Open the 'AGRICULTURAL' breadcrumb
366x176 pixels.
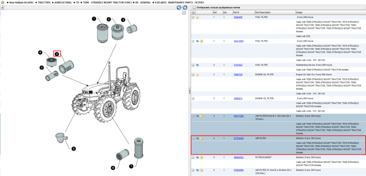click(x=63, y=3)
